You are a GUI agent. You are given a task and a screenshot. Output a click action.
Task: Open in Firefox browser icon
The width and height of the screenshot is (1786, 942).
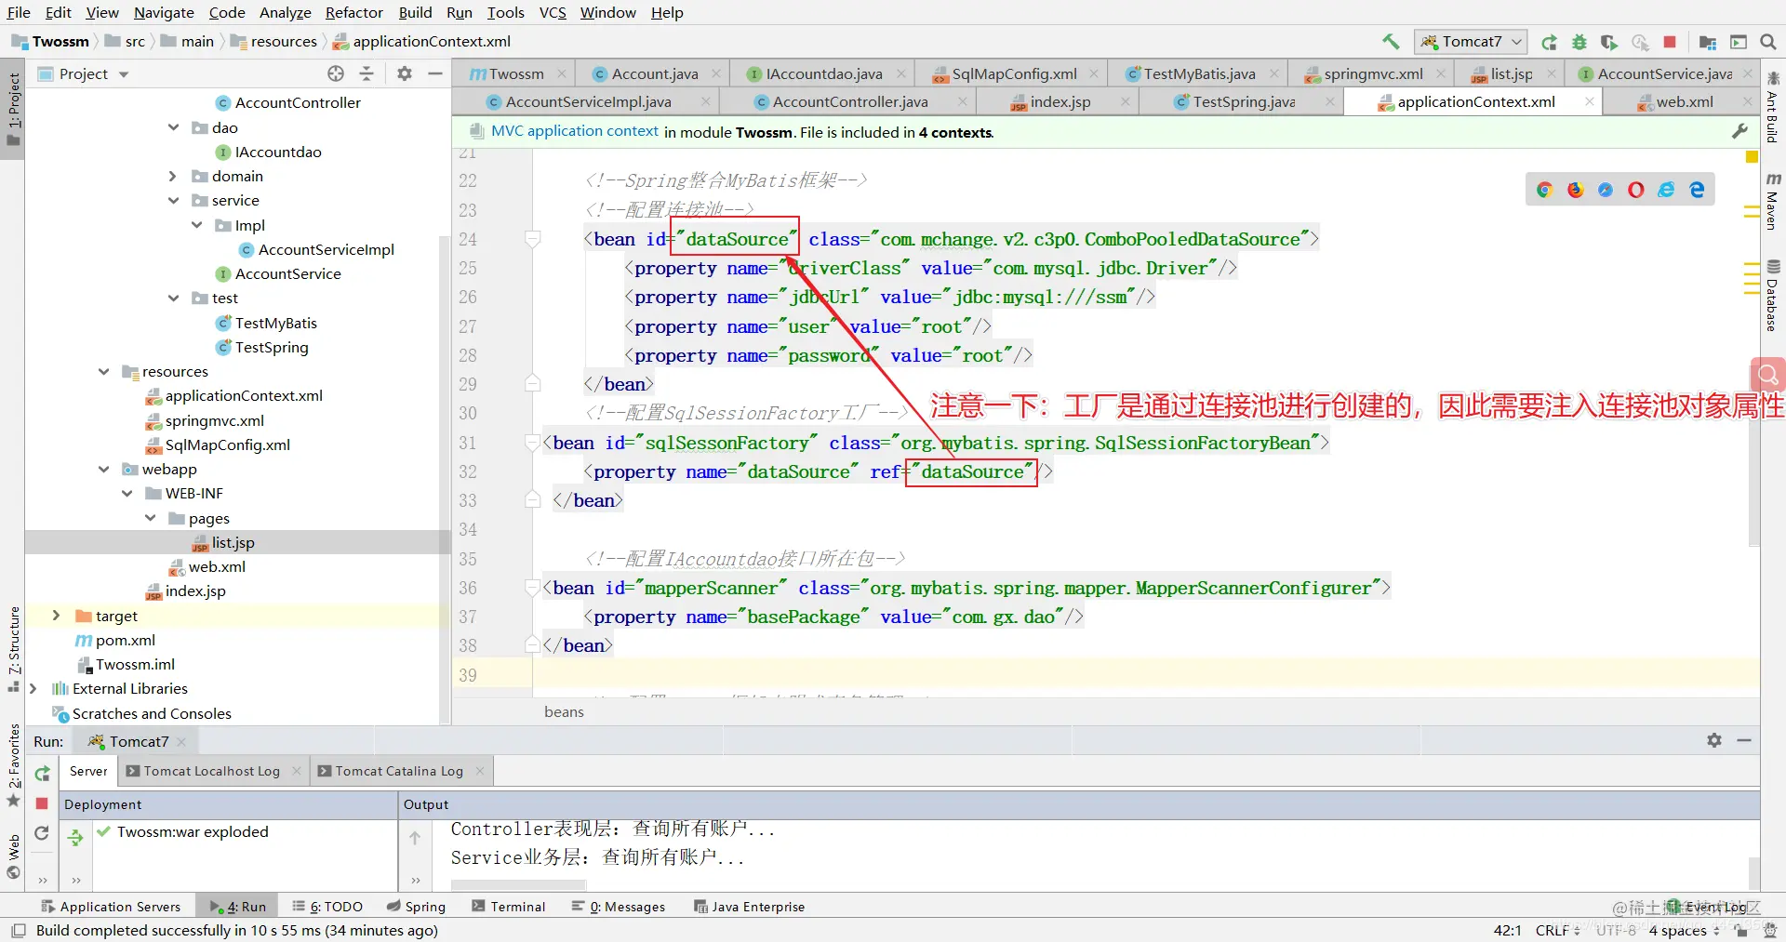(x=1576, y=190)
